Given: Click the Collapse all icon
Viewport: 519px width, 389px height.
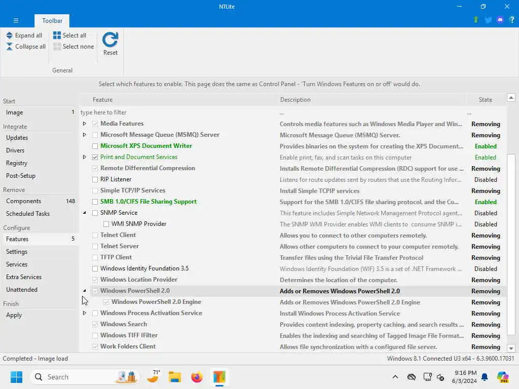Looking at the screenshot, I should pos(9,46).
